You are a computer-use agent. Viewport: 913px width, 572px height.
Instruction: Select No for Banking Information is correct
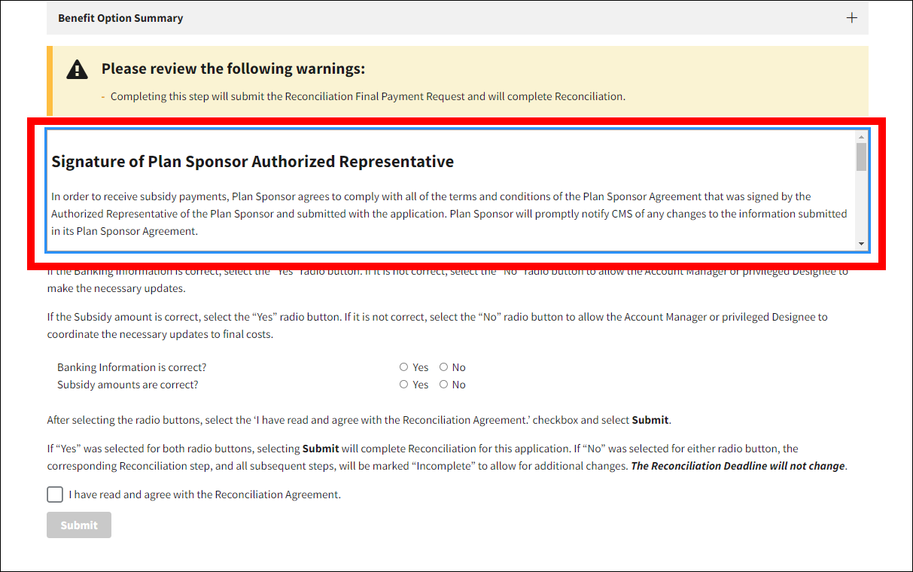[444, 367]
